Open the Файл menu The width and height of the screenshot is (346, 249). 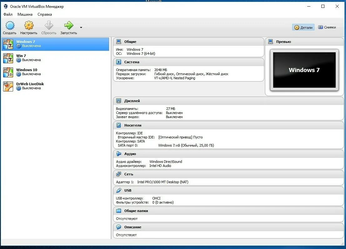(x=8, y=14)
